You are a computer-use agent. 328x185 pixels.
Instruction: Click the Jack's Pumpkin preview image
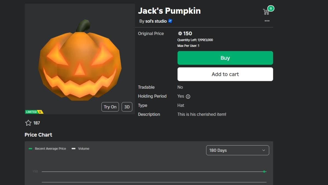coord(80,60)
